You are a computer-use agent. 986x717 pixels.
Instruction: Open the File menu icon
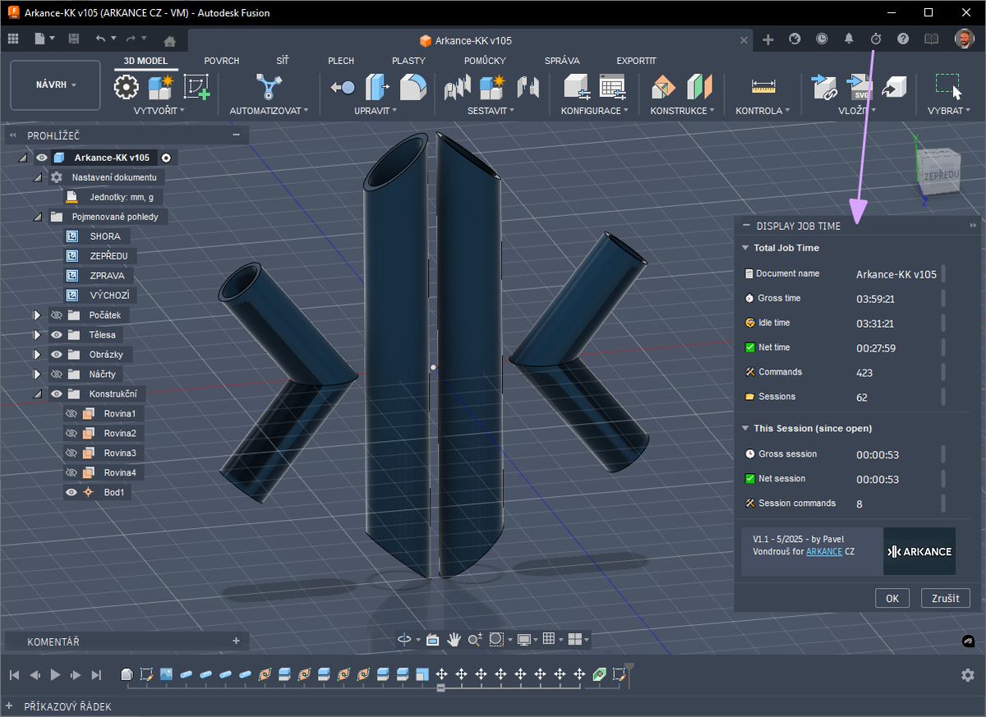click(41, 39)
